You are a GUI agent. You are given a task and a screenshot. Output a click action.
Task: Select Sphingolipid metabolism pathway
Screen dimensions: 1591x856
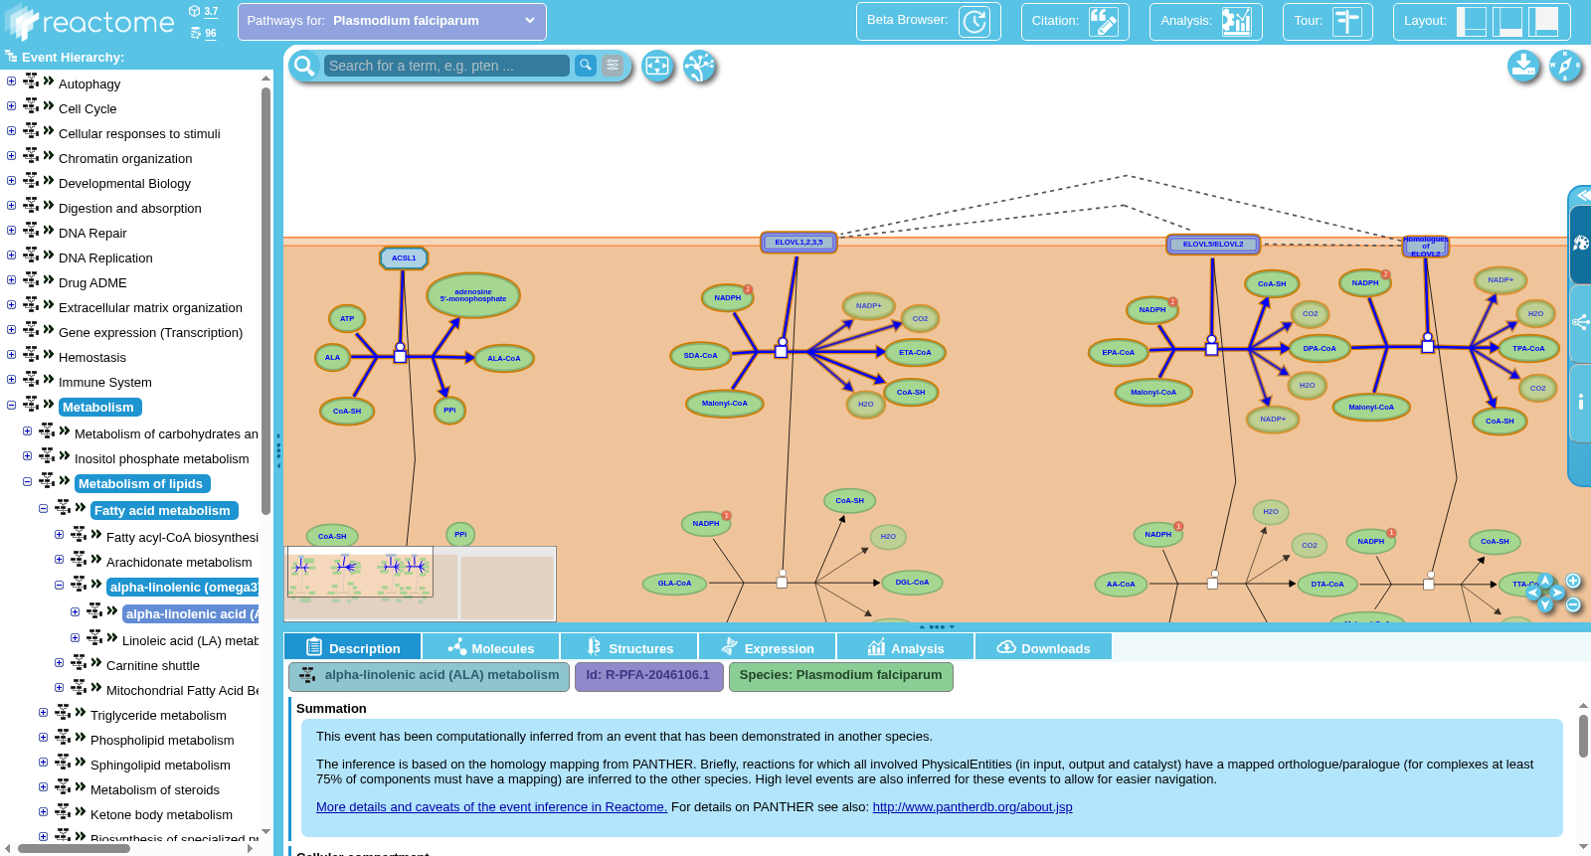point(160,765)
